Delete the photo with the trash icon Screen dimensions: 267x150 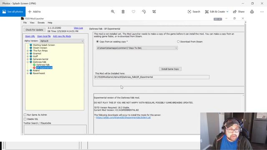[x=123, y=12]
